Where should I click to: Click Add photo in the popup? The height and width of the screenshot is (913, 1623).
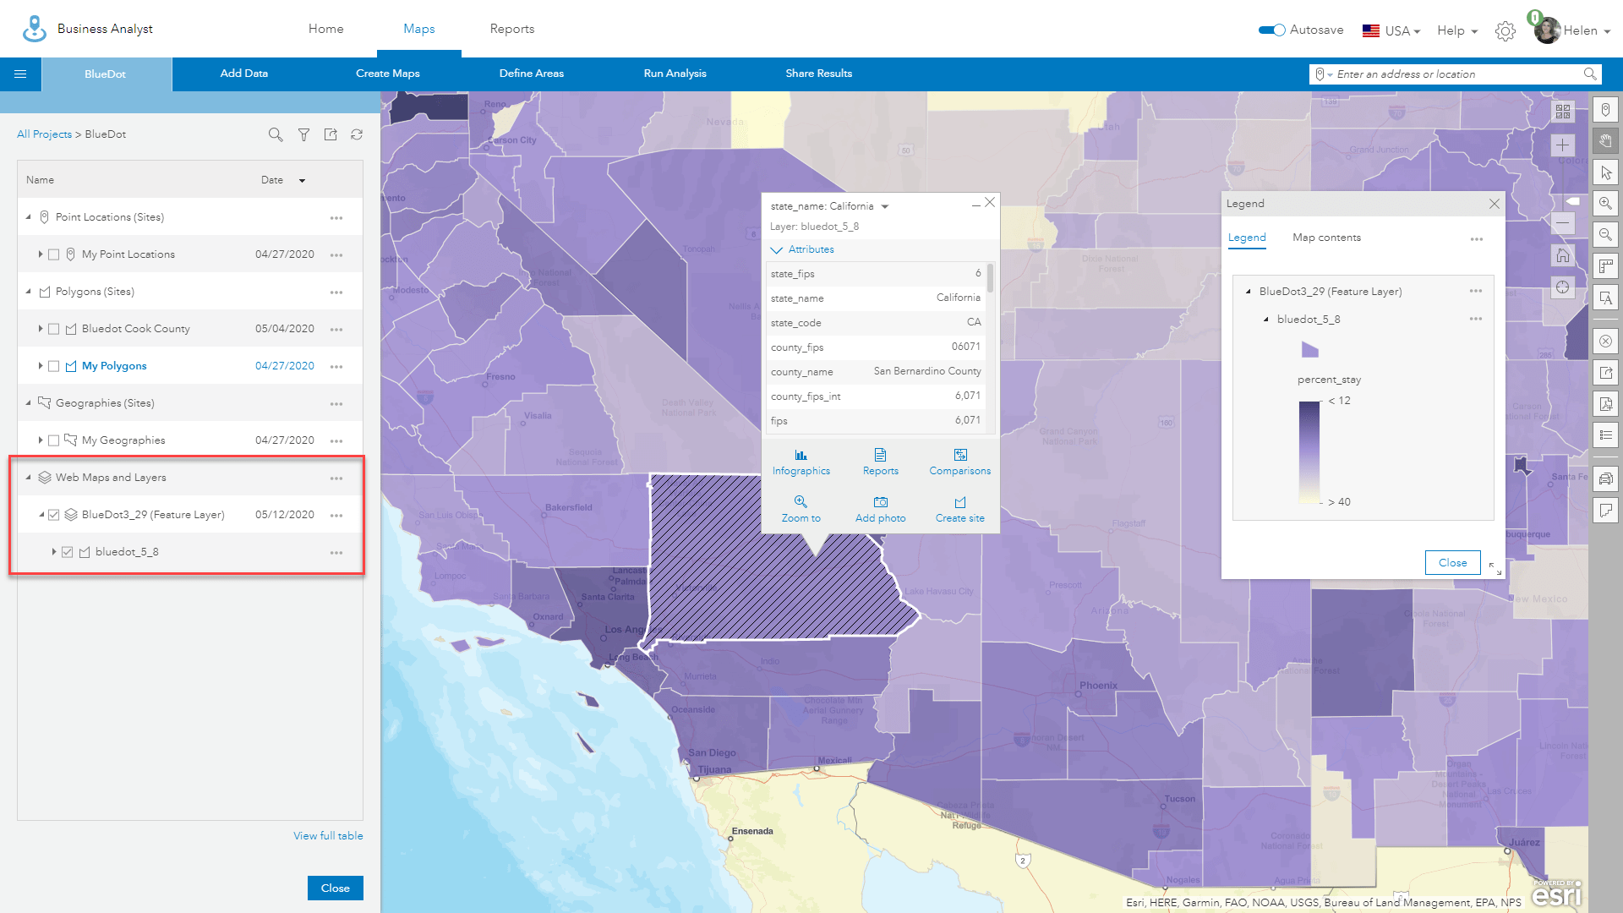[x=880, y=509]
